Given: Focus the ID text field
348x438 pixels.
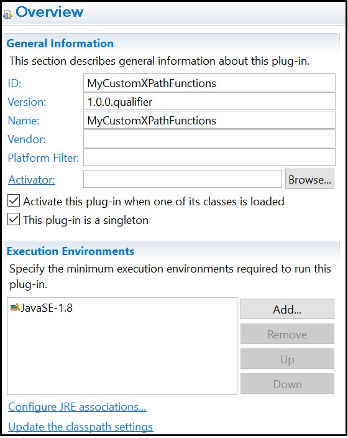Looking at the screenshot, I should 209,83.
